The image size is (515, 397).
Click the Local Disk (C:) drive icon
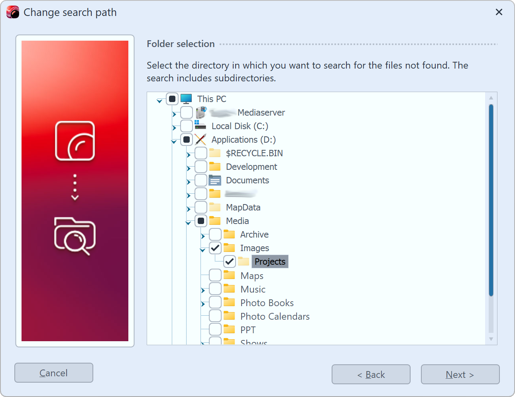click(x=200, y=126)
